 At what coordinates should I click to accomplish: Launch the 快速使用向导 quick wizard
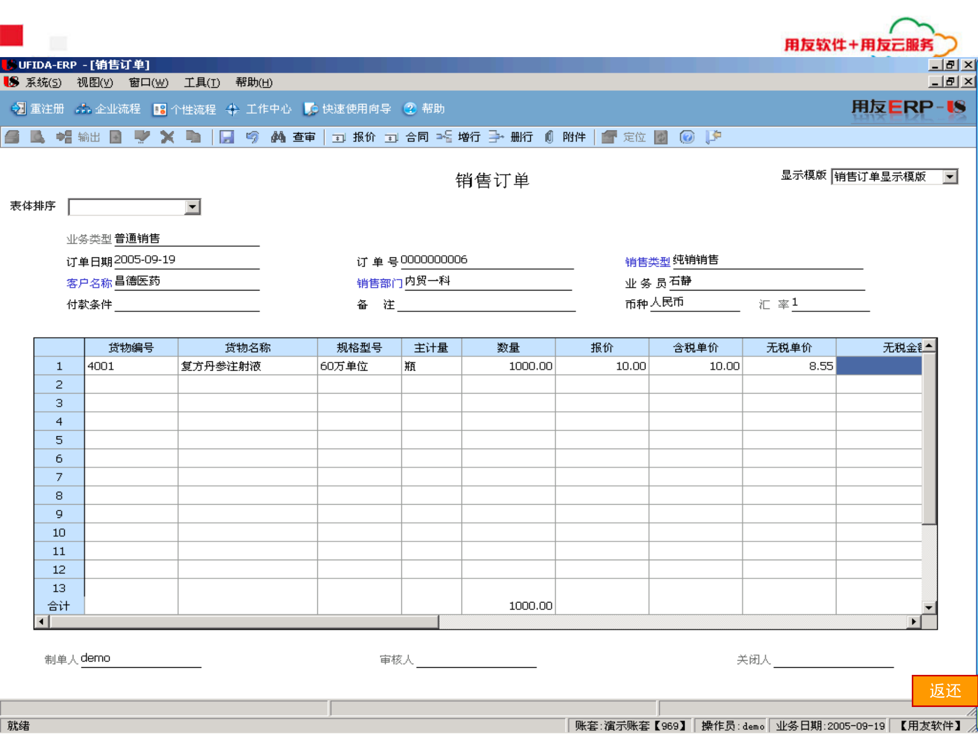click(345, 109)
